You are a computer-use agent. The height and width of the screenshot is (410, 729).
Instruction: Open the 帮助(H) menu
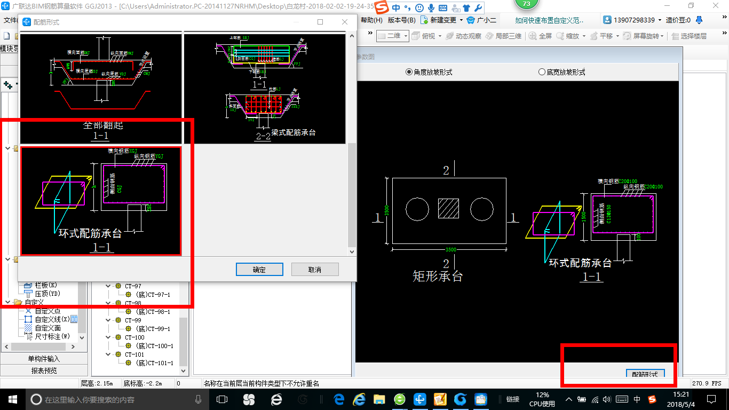tap(372, 20)
